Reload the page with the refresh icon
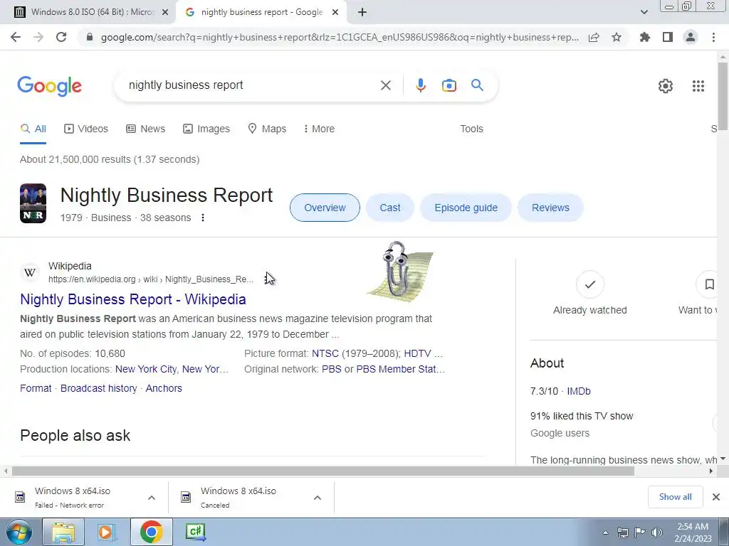 (61, 37)
